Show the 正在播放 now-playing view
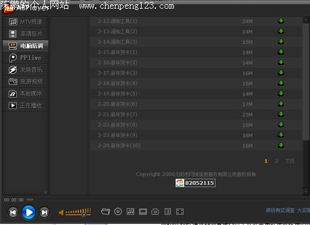 25,106
